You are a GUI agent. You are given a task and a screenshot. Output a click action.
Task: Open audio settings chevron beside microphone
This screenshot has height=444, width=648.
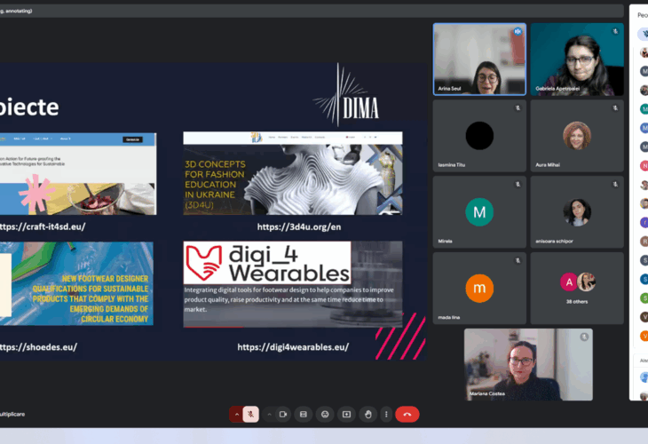click(x=237, y=414)
